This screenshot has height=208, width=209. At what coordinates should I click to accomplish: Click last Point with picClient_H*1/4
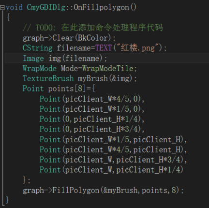111,170
